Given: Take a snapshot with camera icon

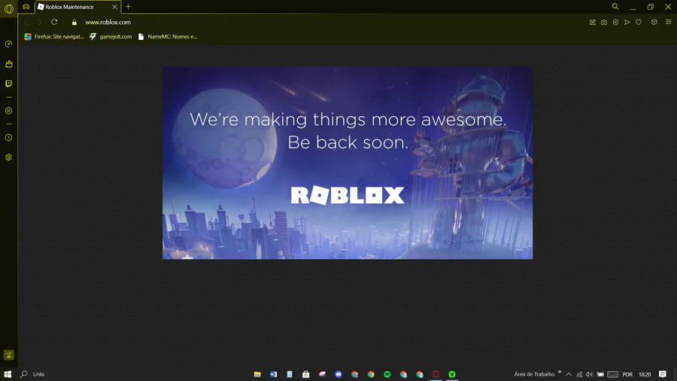Looking at the screenshot, I should pos(604,22).
